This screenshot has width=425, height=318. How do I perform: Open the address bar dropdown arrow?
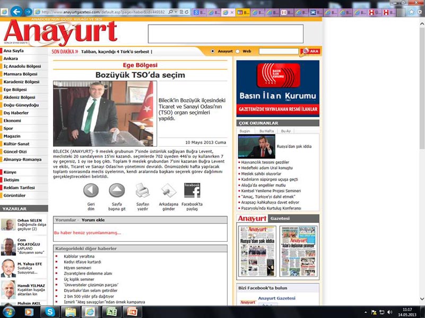point(176,12)
